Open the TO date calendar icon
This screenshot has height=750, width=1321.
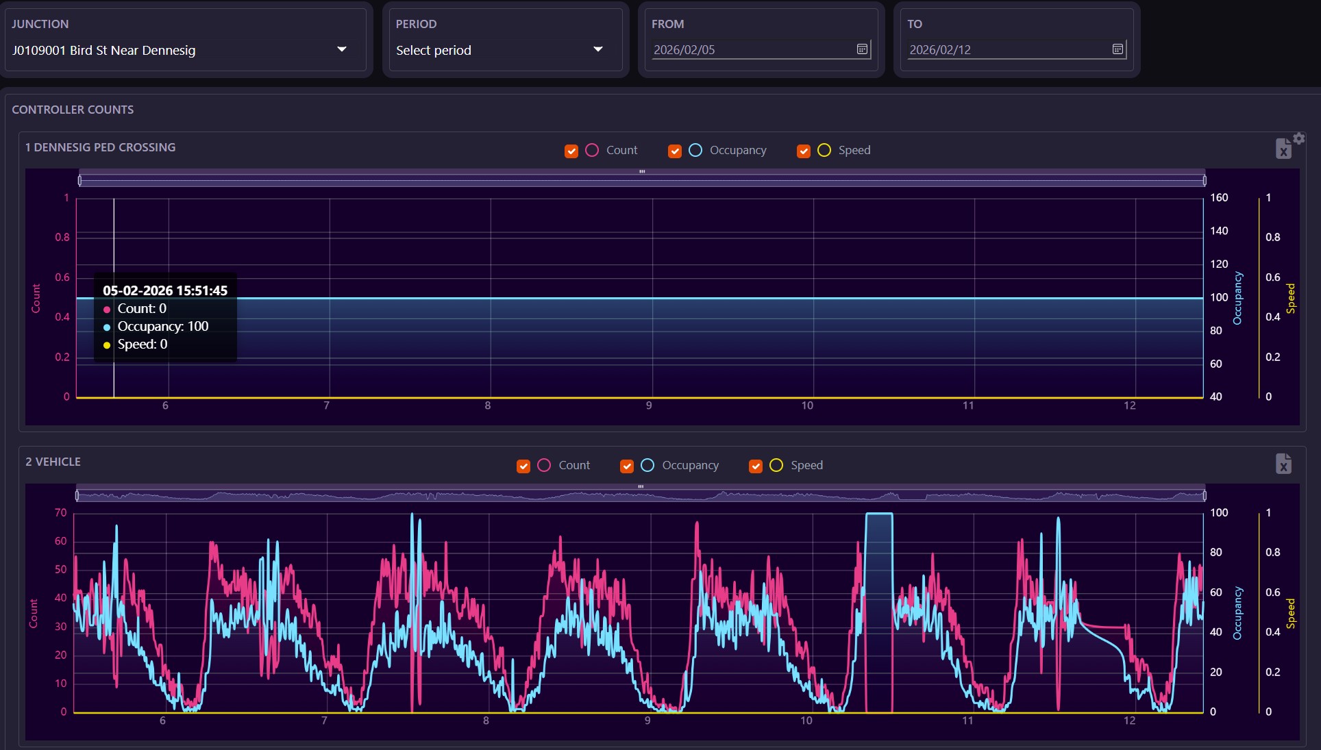tap(1118, 49)
